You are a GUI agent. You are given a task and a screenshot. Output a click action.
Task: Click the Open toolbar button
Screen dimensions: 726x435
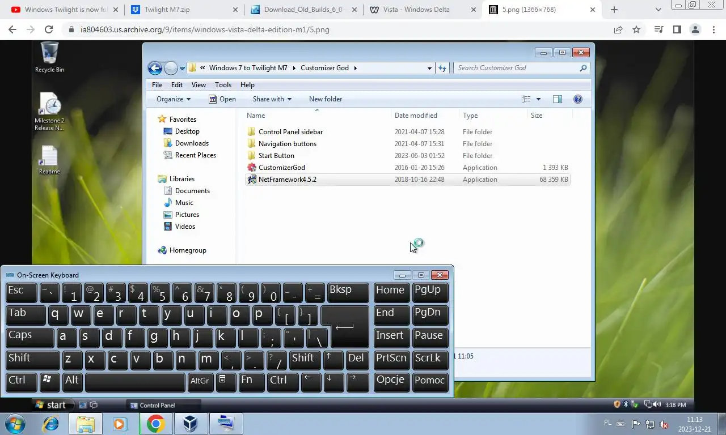(222, 99)
